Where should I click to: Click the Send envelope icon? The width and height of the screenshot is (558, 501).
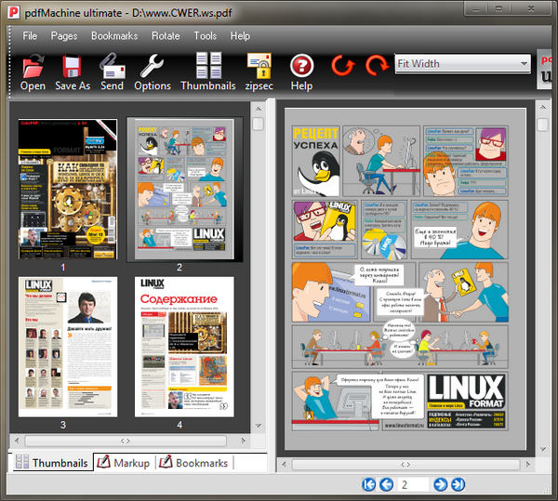pyautogui.click(x=112, y=67)
